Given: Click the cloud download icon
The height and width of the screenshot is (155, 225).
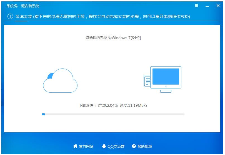Looking at the screenshot, I should click(x=60, y=80).
